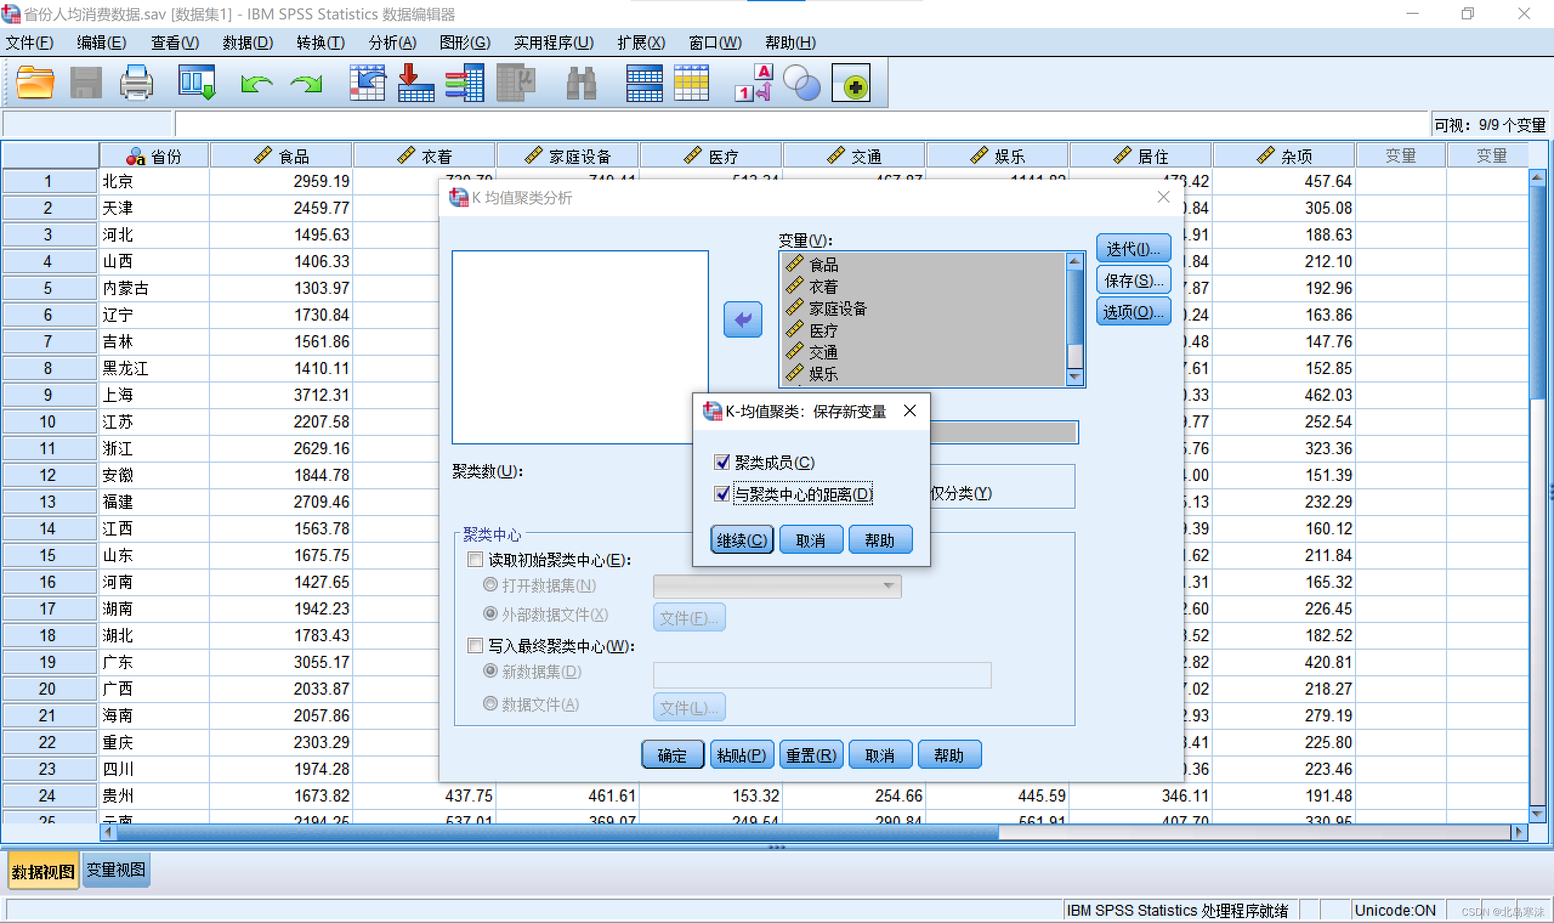
Task: Close the K均值聚类分析 dialog
Action: point(1164,197)
